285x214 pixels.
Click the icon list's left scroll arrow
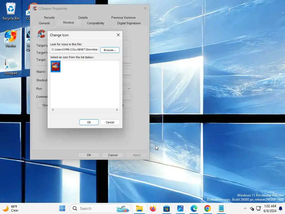53,110
